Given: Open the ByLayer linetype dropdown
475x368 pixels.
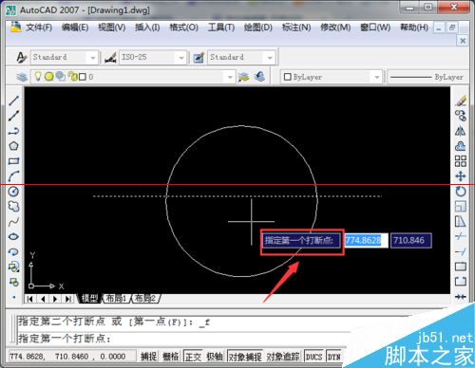Looking at the screenshot, I should click(x=427, y=77).
